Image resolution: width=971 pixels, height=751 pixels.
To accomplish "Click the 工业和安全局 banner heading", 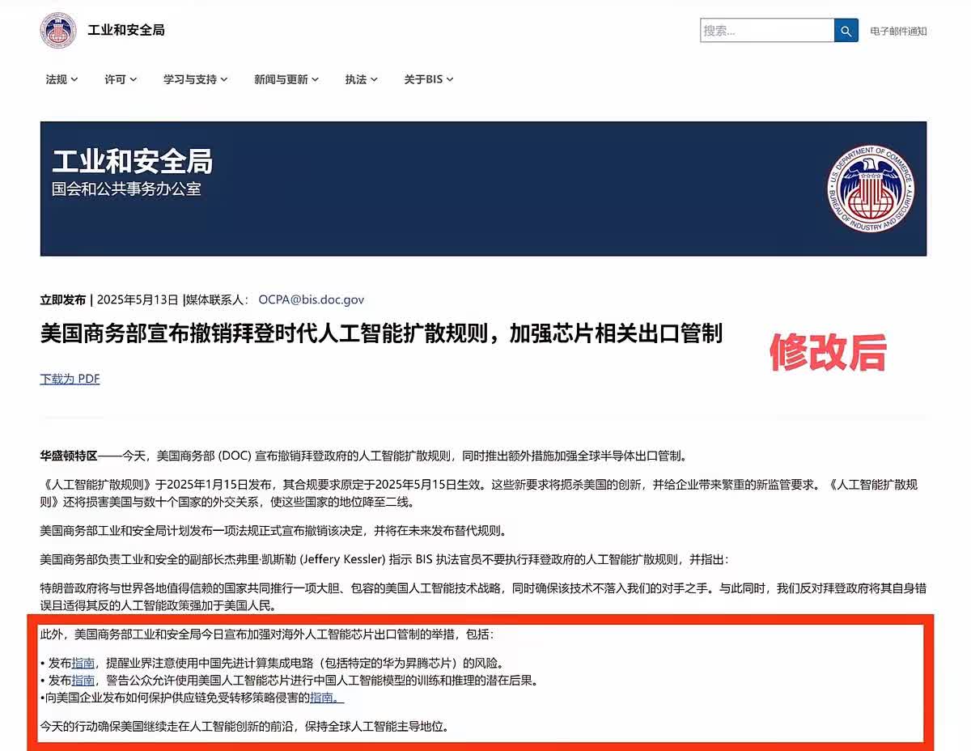I will click(x=132, y=161).
